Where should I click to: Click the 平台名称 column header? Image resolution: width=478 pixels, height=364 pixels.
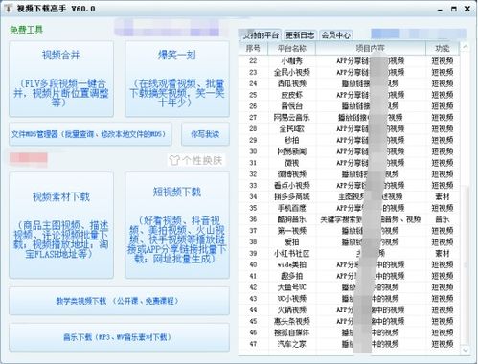291,48
